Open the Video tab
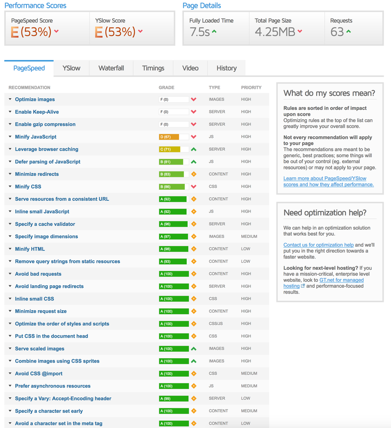 (190, 68)
